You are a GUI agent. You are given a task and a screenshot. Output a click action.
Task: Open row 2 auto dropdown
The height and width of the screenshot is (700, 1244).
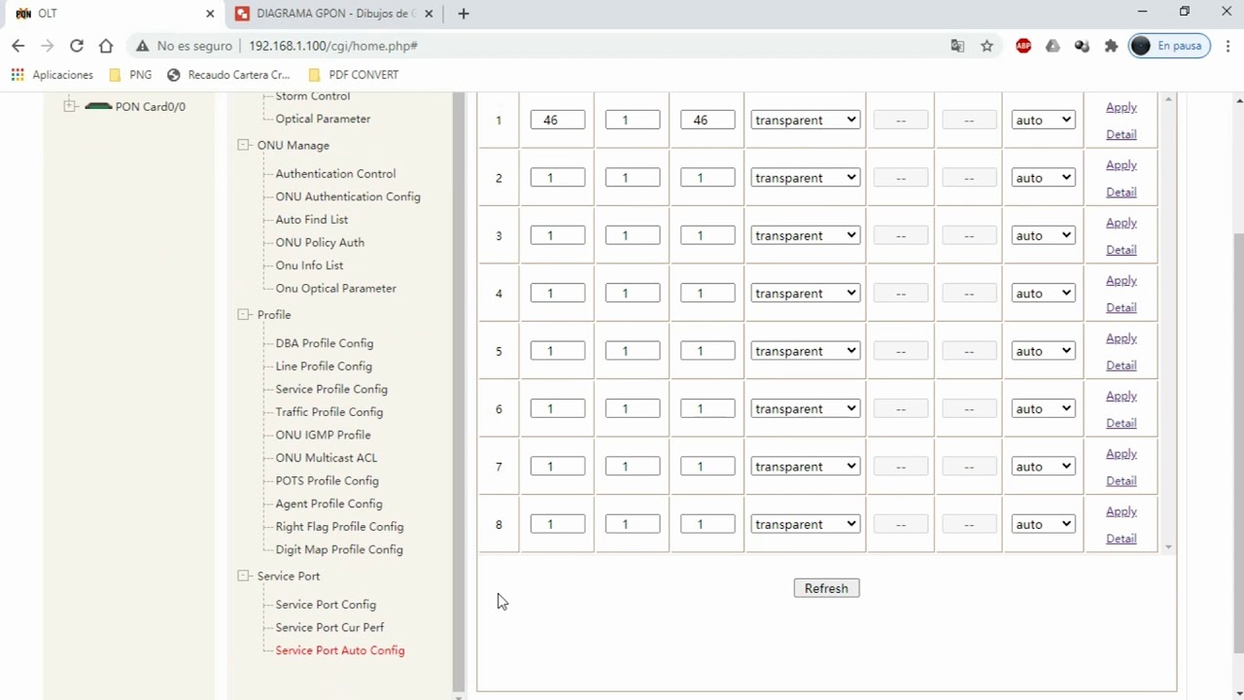click(1043, 178)
